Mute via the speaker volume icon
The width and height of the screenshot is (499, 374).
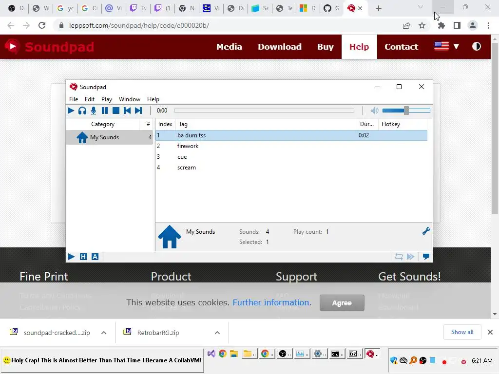[x=375, y=111]
